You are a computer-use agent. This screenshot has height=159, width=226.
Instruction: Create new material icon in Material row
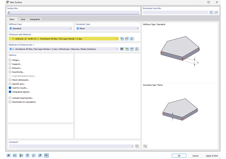127,49
